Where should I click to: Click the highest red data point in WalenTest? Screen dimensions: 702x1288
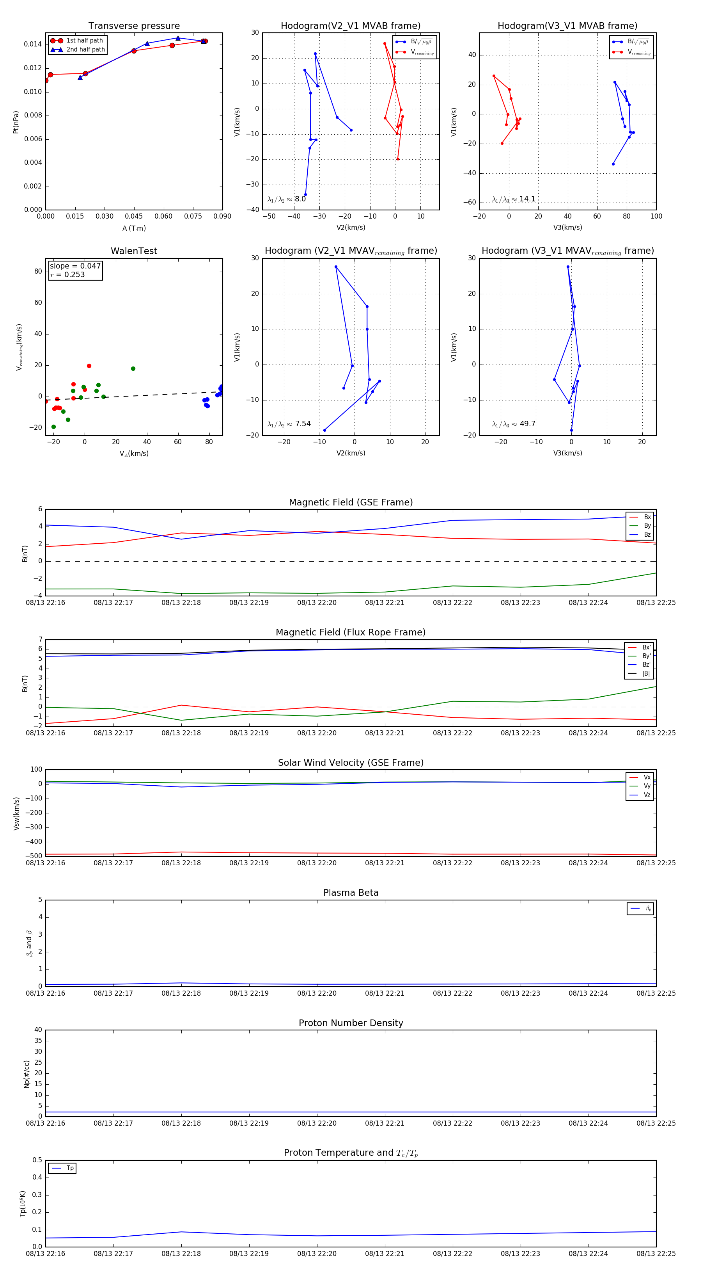click(x=89, y=366)
